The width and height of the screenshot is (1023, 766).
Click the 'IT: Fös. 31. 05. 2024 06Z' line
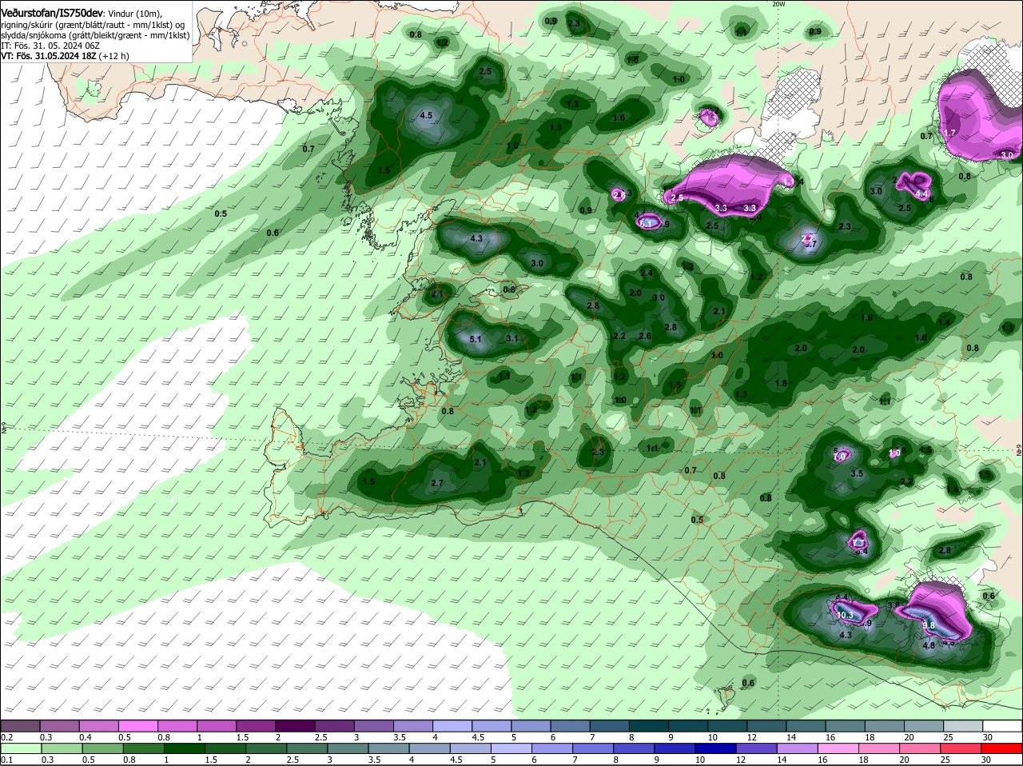(x=50, y=46)
